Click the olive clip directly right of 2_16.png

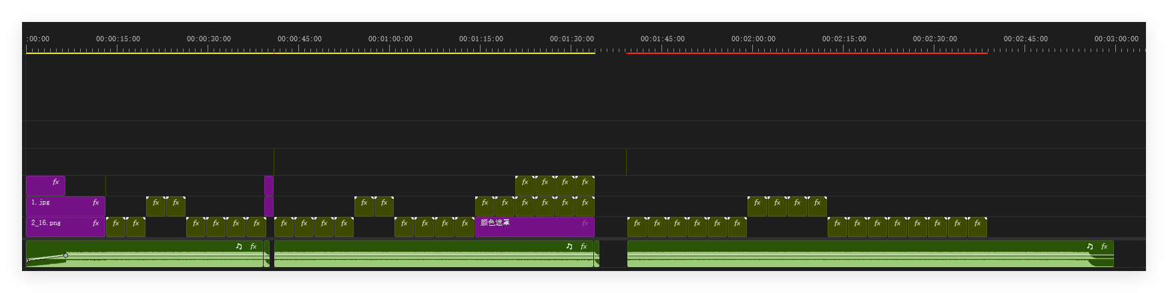[x=115, y=227]
